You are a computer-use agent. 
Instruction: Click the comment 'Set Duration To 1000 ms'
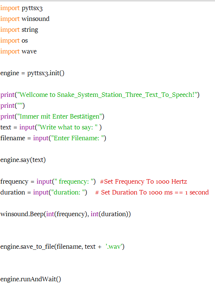[152, 192]
